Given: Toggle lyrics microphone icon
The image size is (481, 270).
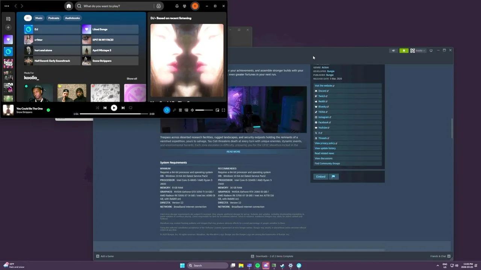Looking at the screenshot, I should point(174,110).
